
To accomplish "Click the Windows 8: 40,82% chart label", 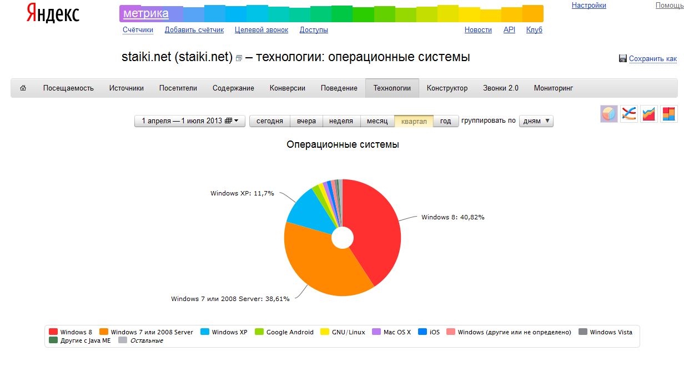I will pyautogui.click(x=453, y=217).
